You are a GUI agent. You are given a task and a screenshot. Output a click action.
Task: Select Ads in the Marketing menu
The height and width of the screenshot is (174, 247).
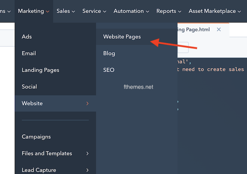[55, 37]
